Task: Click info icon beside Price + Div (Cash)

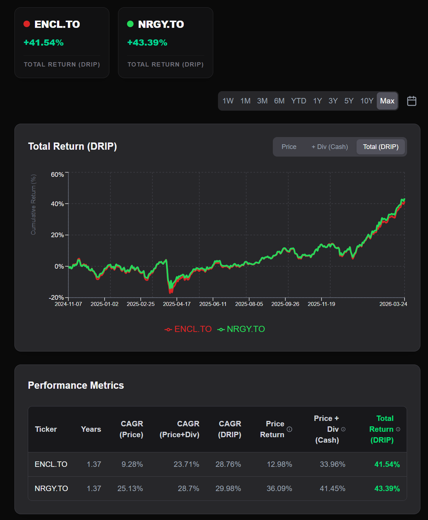Action: [343, 429]
